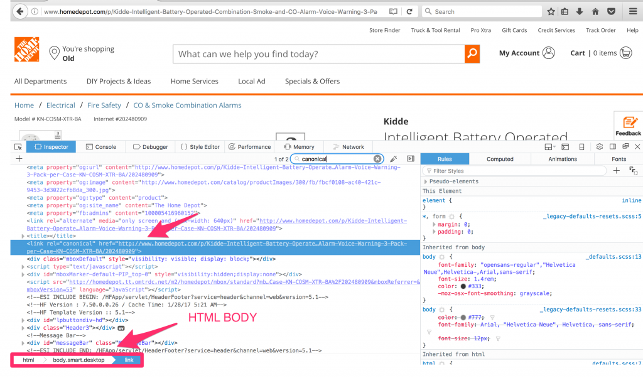Enable Responsive Design Mode icon
The height and width of the screenshot is (378, 643).
(581, 147)
